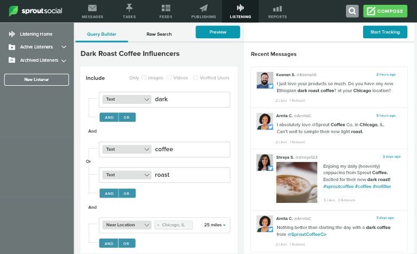Open the Tasks pin icon

coord(129,9)
